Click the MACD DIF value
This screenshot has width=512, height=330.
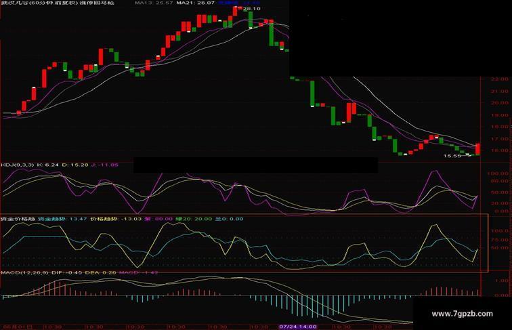pos(66,272)
